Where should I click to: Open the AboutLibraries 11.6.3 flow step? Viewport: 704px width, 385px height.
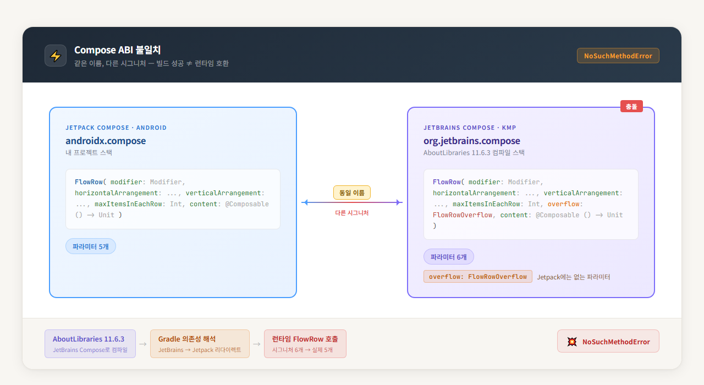click(90, 344)
